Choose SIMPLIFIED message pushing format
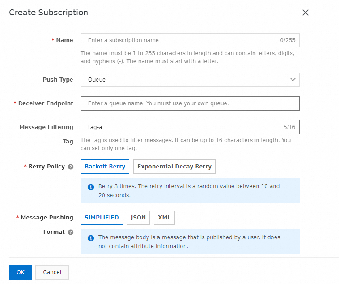The height and width of the screenshot is (284, 339). coord(102,218)
